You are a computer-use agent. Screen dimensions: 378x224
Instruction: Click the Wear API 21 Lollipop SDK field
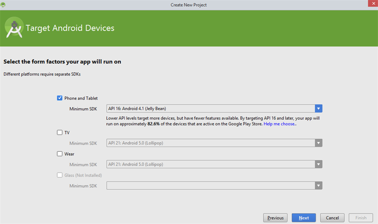[210, 164]
